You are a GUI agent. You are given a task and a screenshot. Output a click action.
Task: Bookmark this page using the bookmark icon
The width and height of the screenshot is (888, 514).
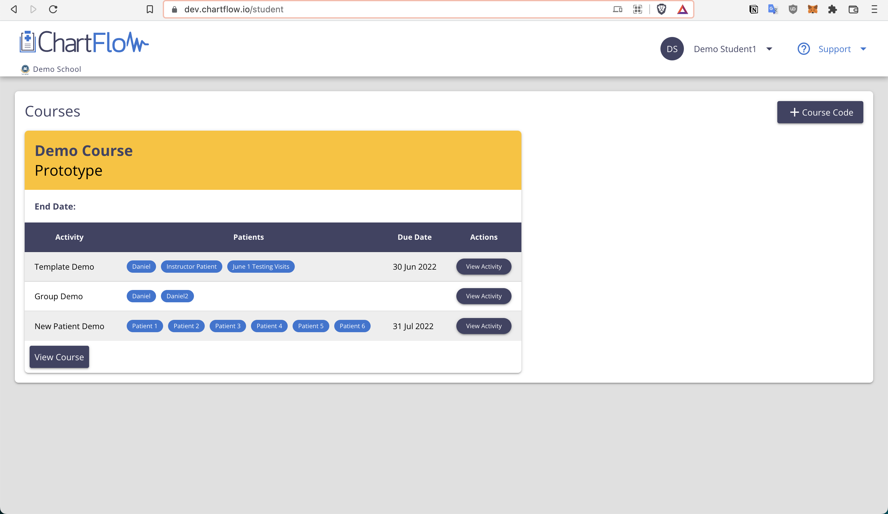150,10
